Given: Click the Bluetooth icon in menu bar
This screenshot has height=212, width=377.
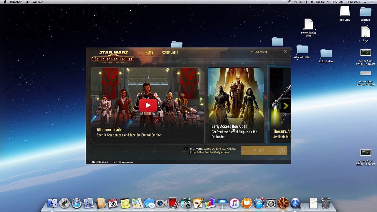Looking at the screenshot, I should 301,2.
